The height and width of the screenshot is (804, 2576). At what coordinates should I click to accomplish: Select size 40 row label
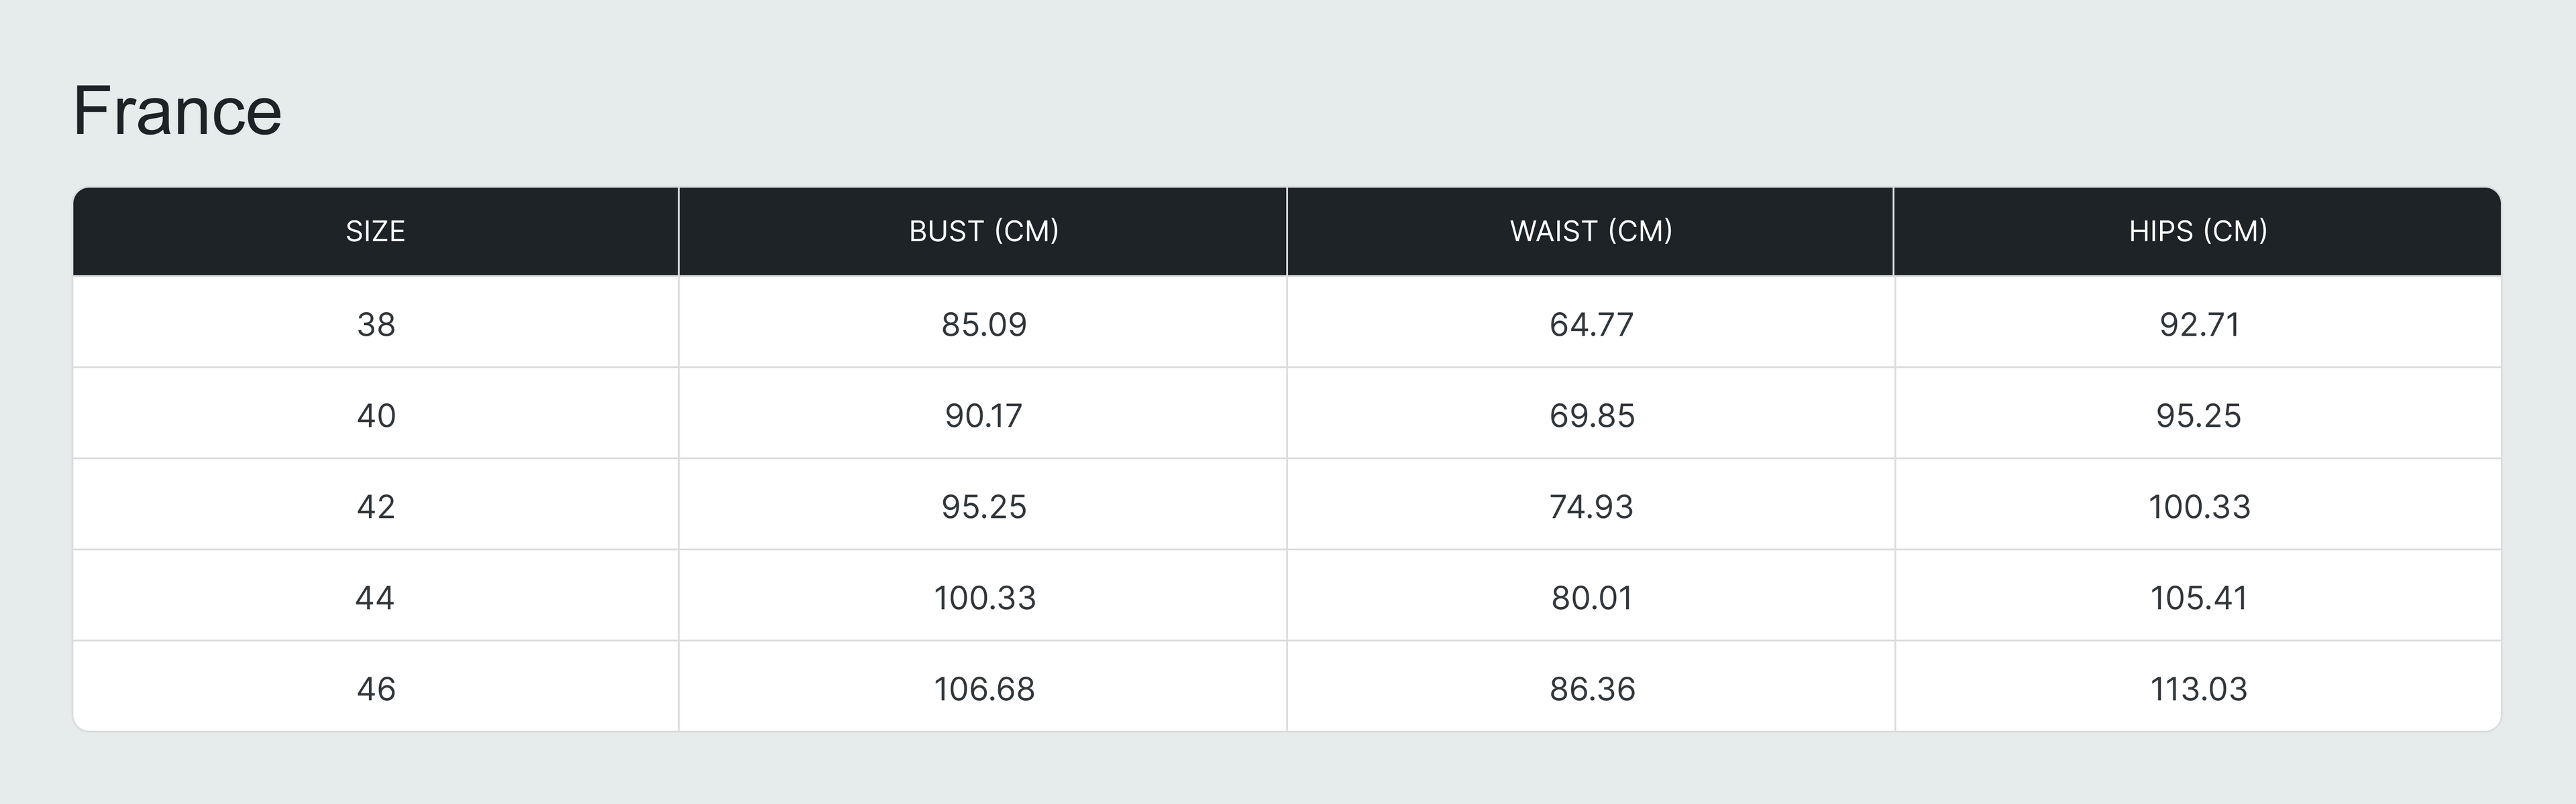(376, 415)
